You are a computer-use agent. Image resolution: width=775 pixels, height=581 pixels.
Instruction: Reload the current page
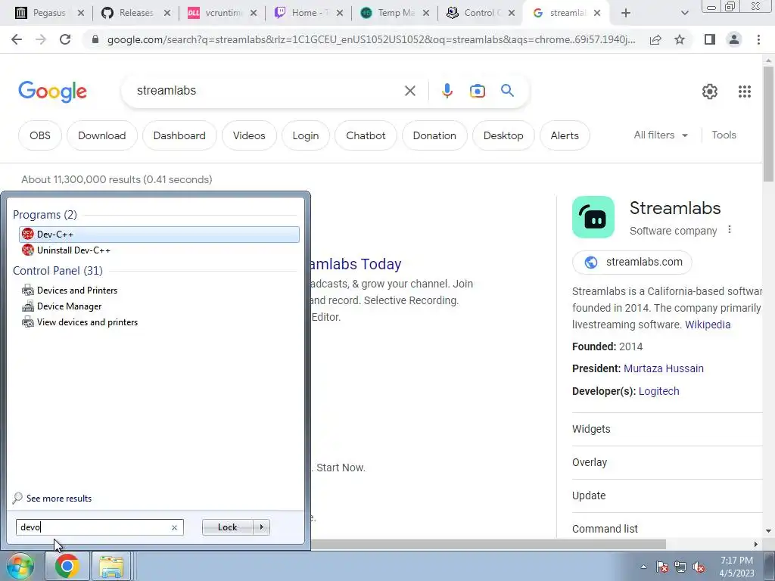click(65, 39)
